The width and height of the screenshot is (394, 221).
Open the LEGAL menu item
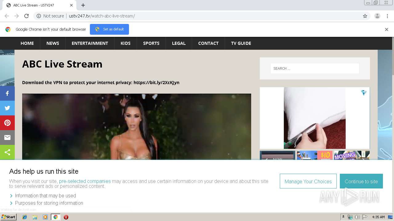click(179, 43)
